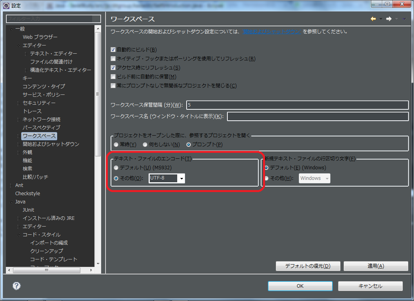Enable ビルド前に自動的に保管 checkbox
Screen dimensions: 414x301
coord(113,76)
